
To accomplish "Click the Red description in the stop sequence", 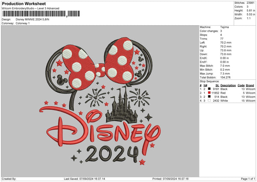I will pos(223,93).
